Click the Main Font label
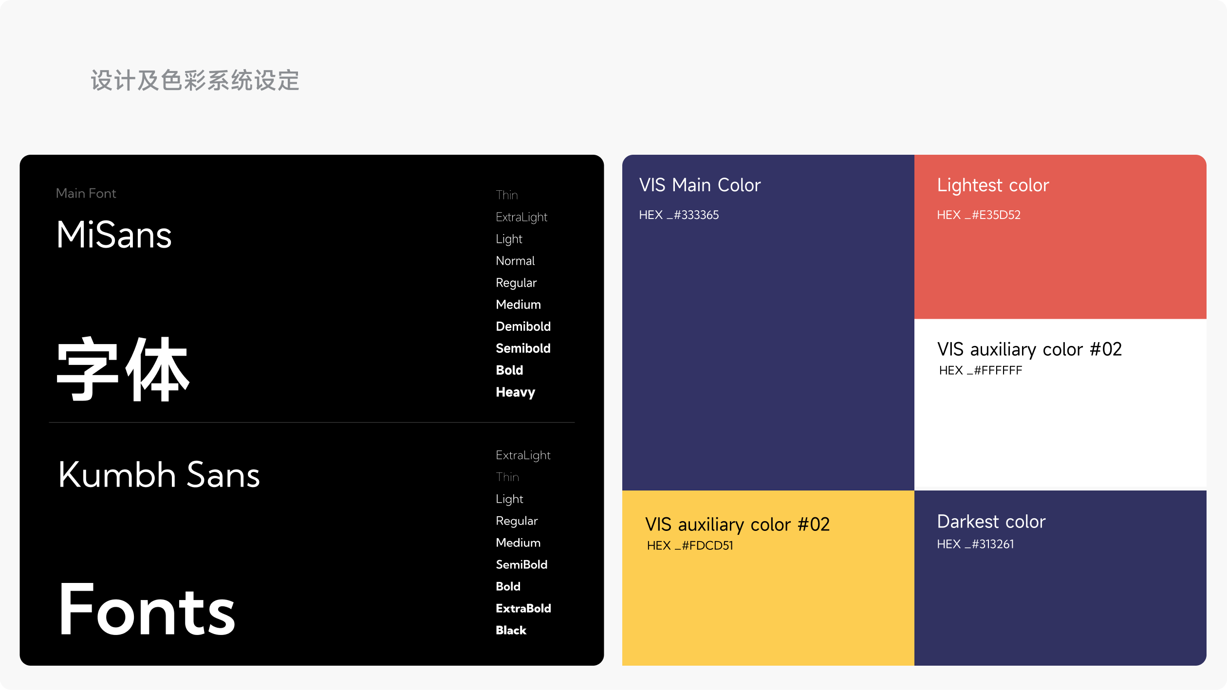 [x=86, y=194]
